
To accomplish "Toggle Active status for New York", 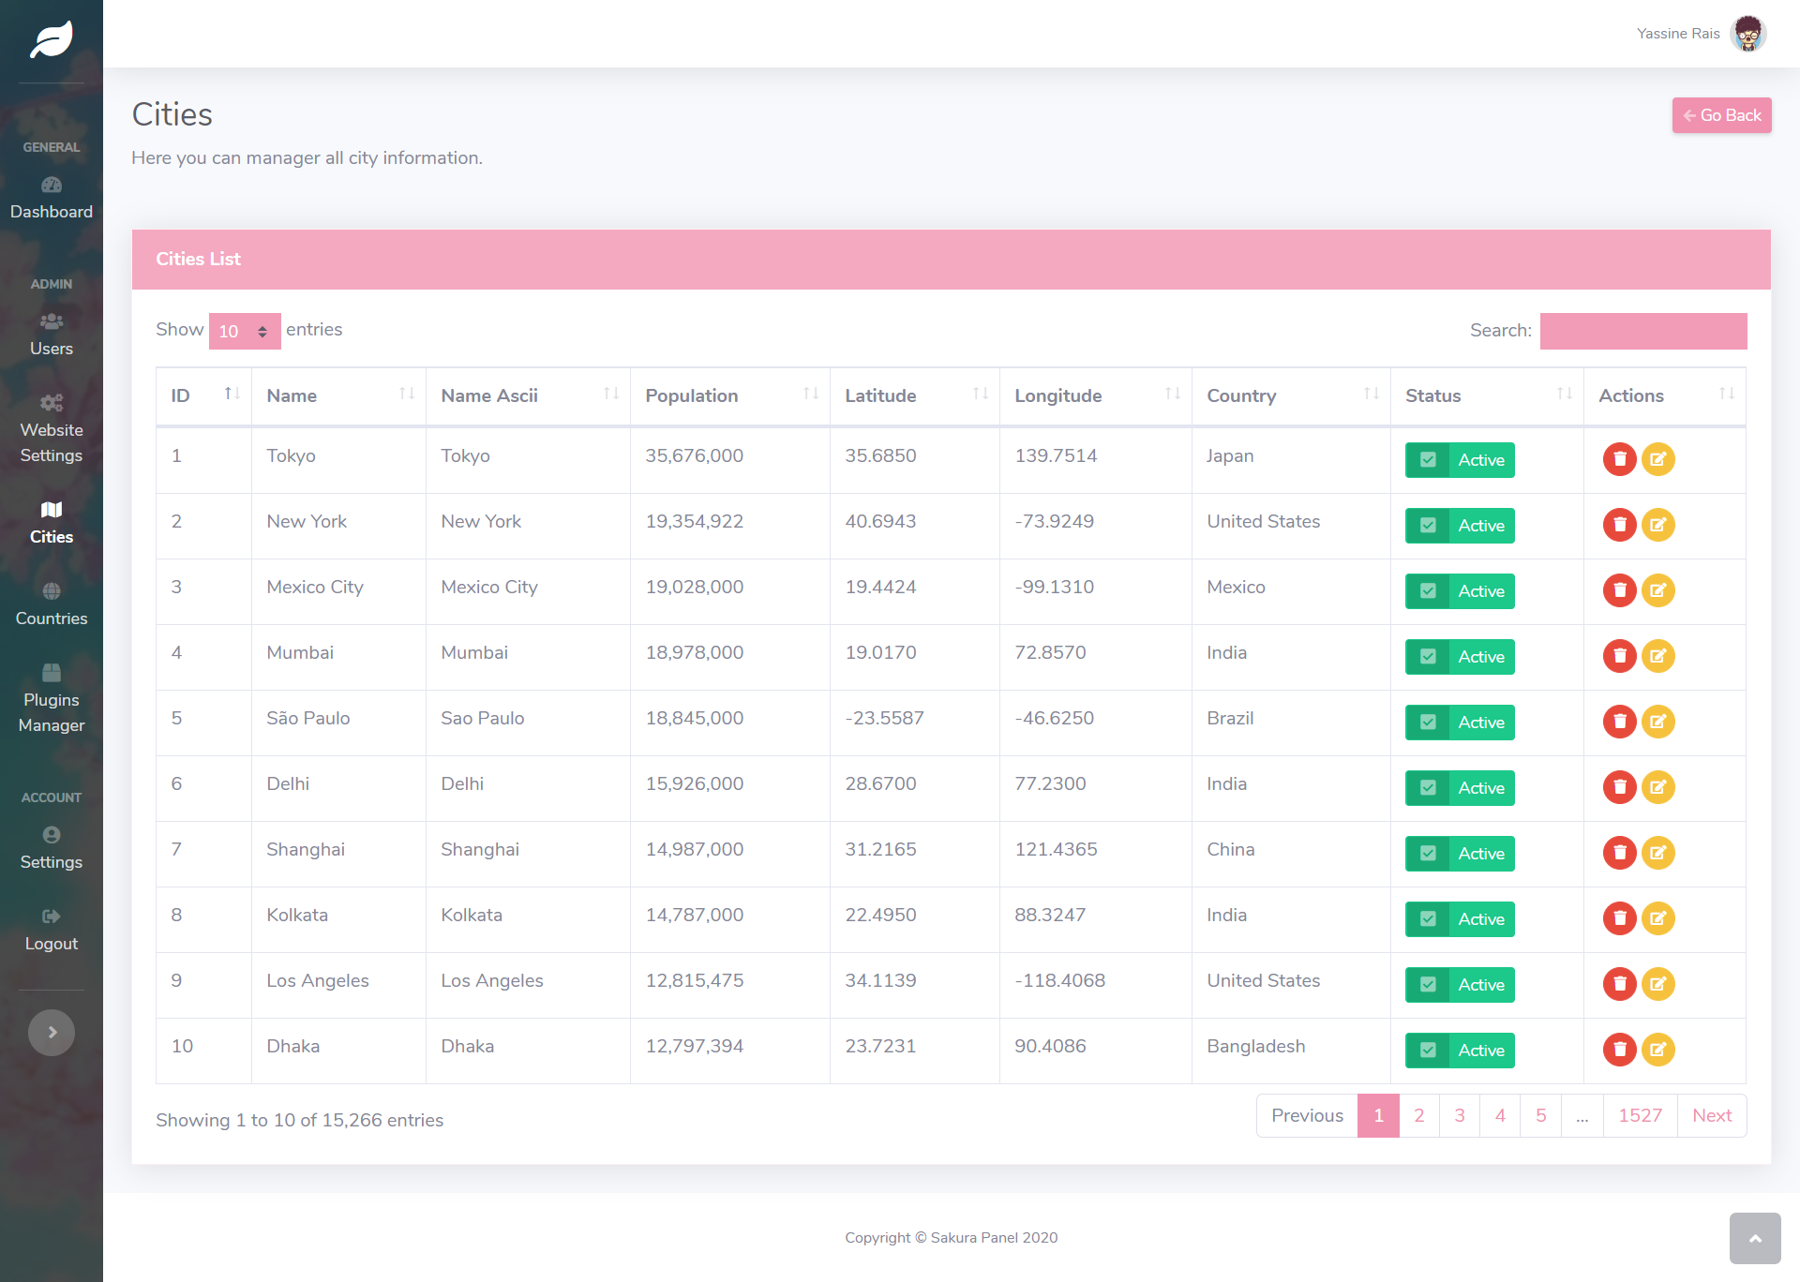I will pos(1460,526).
